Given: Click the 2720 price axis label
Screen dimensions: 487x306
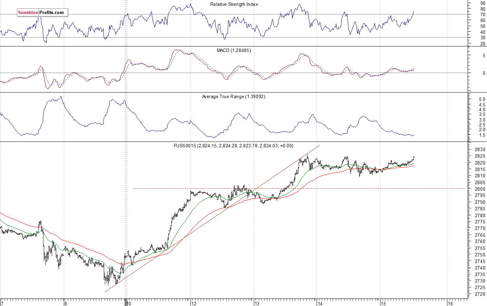Looking at the screenshot, I should click(x=480, y=294).
